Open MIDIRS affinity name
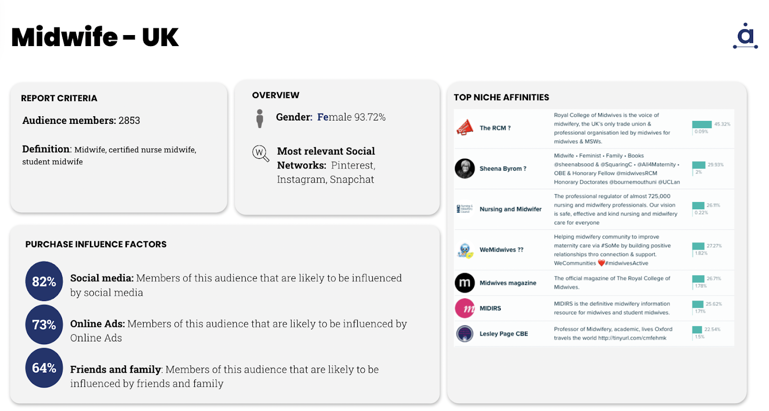 [x=490, y=308]
